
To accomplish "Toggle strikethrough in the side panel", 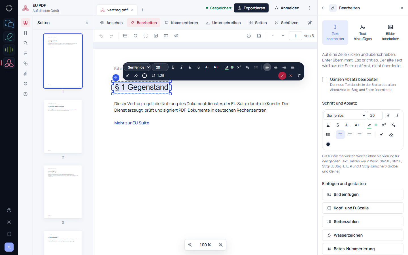I will coord(338,125).
